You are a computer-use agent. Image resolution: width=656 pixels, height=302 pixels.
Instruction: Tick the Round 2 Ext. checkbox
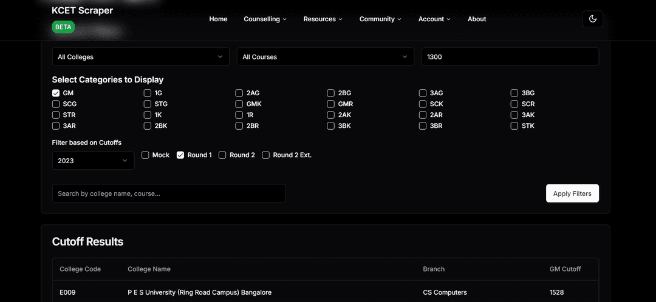point(266,155)
